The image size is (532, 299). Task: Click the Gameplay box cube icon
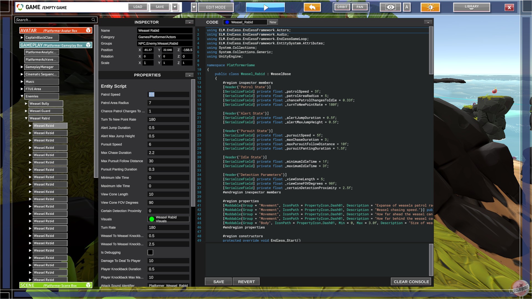(88, 45)
